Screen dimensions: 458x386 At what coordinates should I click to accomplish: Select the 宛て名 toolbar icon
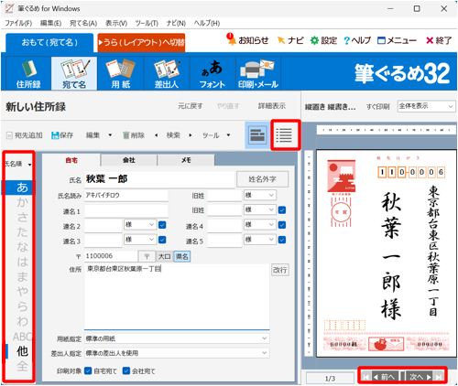pyautogui.click(x=74, y=73)
